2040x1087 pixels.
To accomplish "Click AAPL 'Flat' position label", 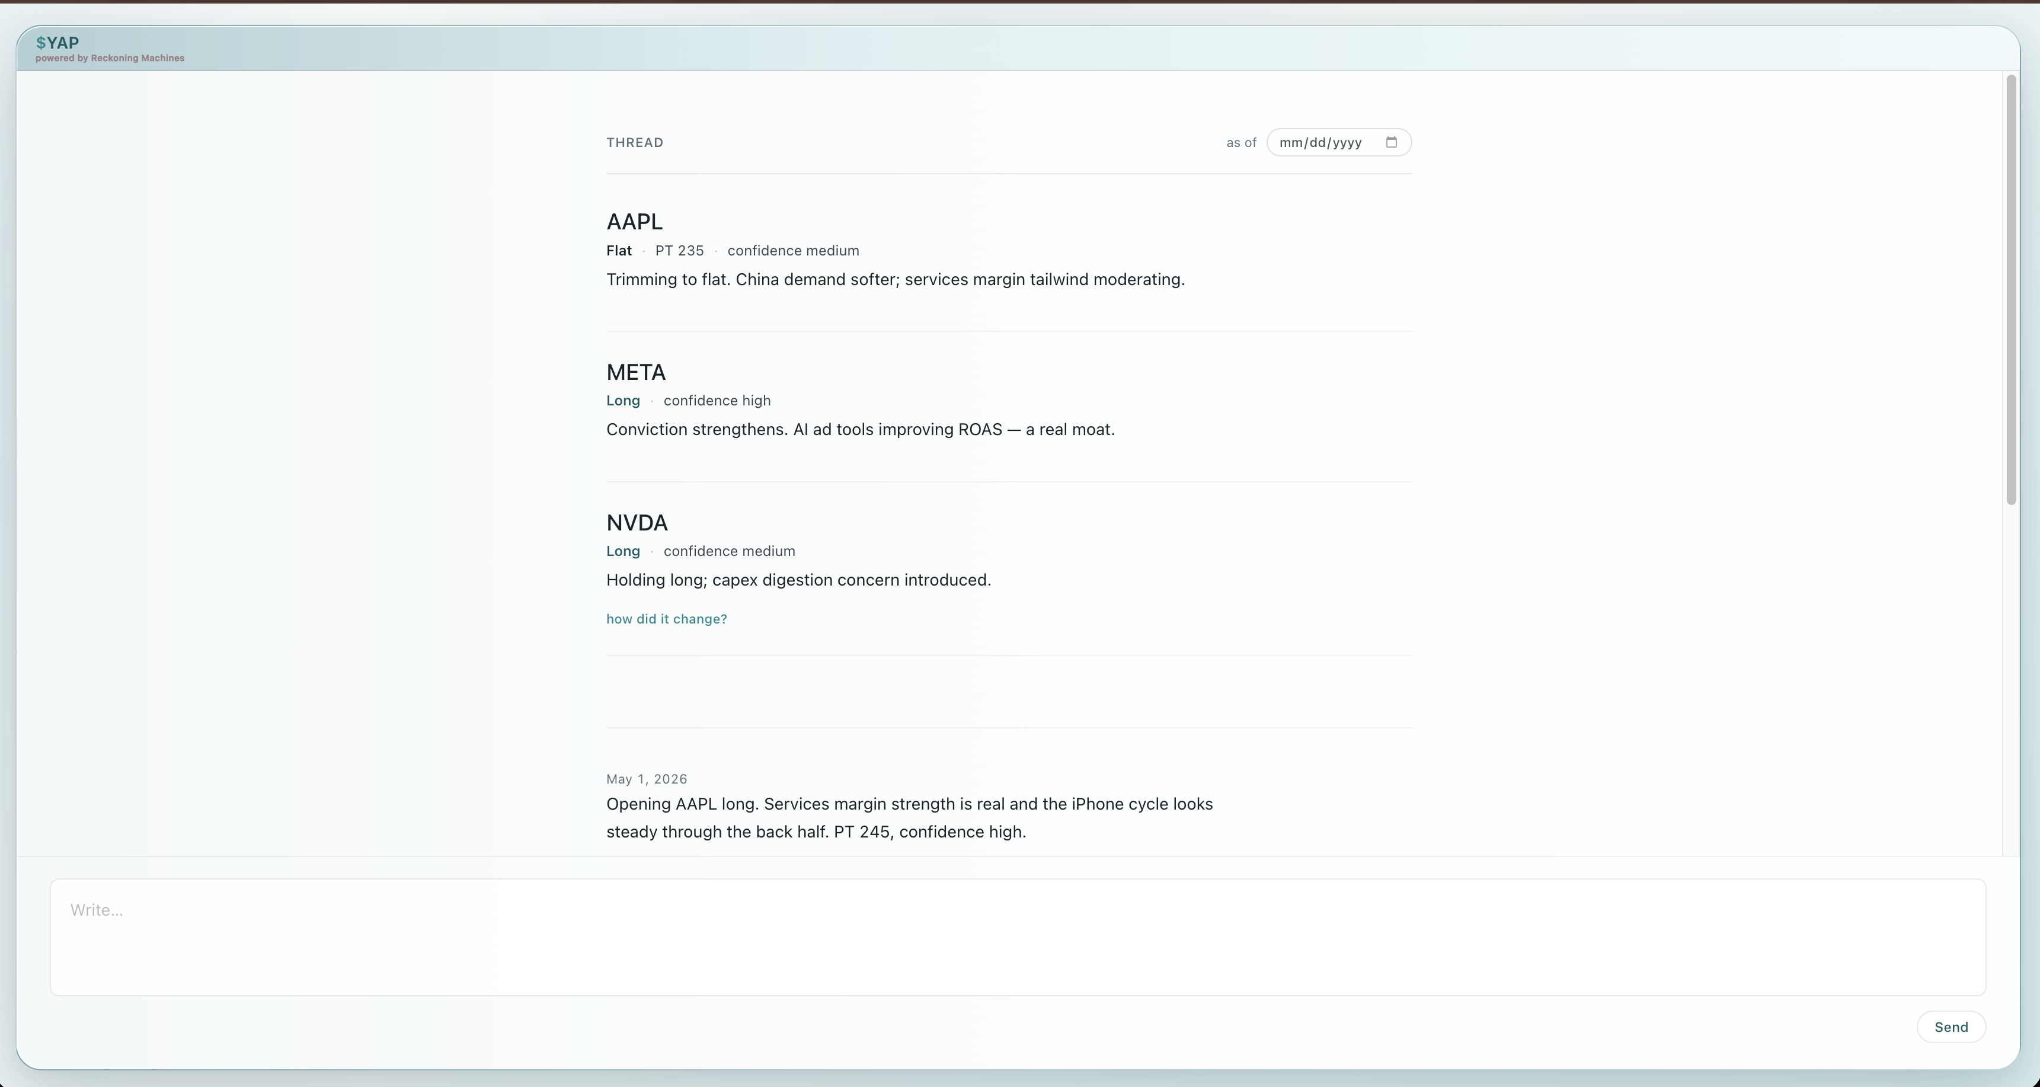I will coord(619,251).
